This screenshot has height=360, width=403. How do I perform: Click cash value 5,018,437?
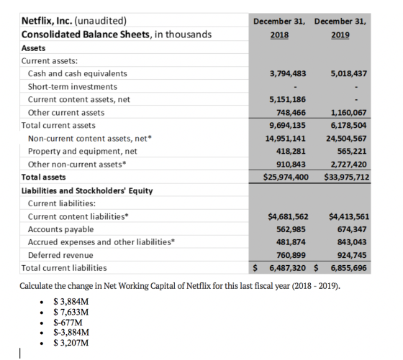click(x=349, y=73)
